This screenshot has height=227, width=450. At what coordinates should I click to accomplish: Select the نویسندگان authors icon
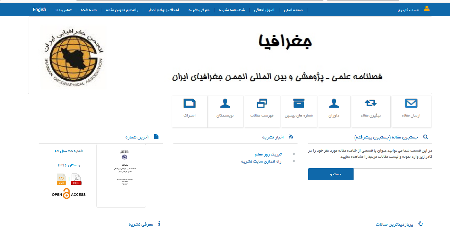pyautogui.click(x=225, y=103)
